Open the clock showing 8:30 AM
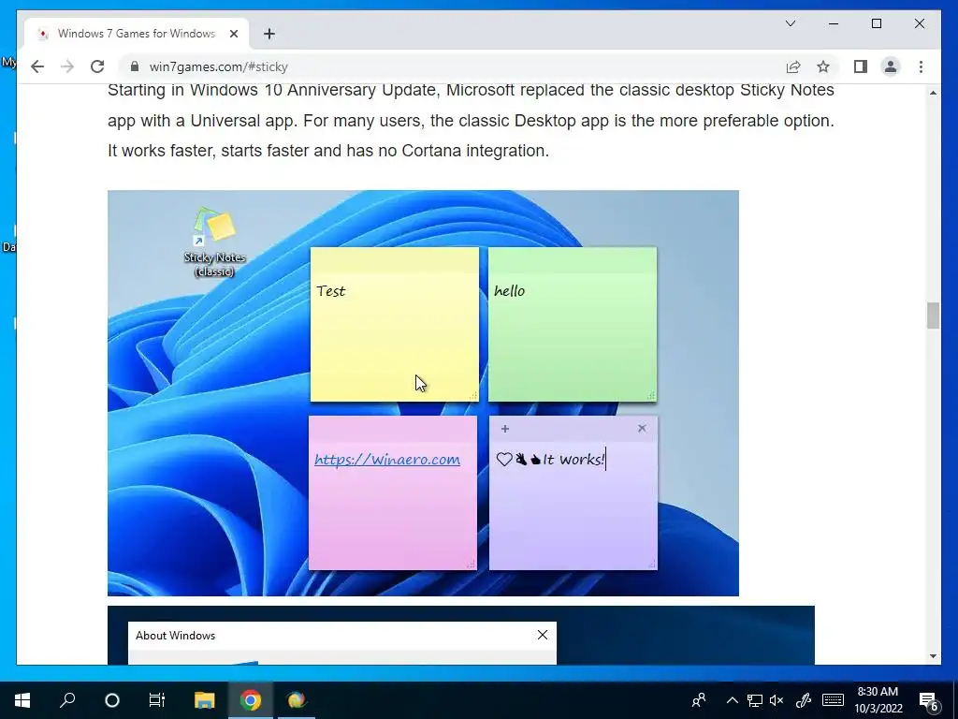The image size is (958, 719). pyautogui.click(x=878, y=700)
